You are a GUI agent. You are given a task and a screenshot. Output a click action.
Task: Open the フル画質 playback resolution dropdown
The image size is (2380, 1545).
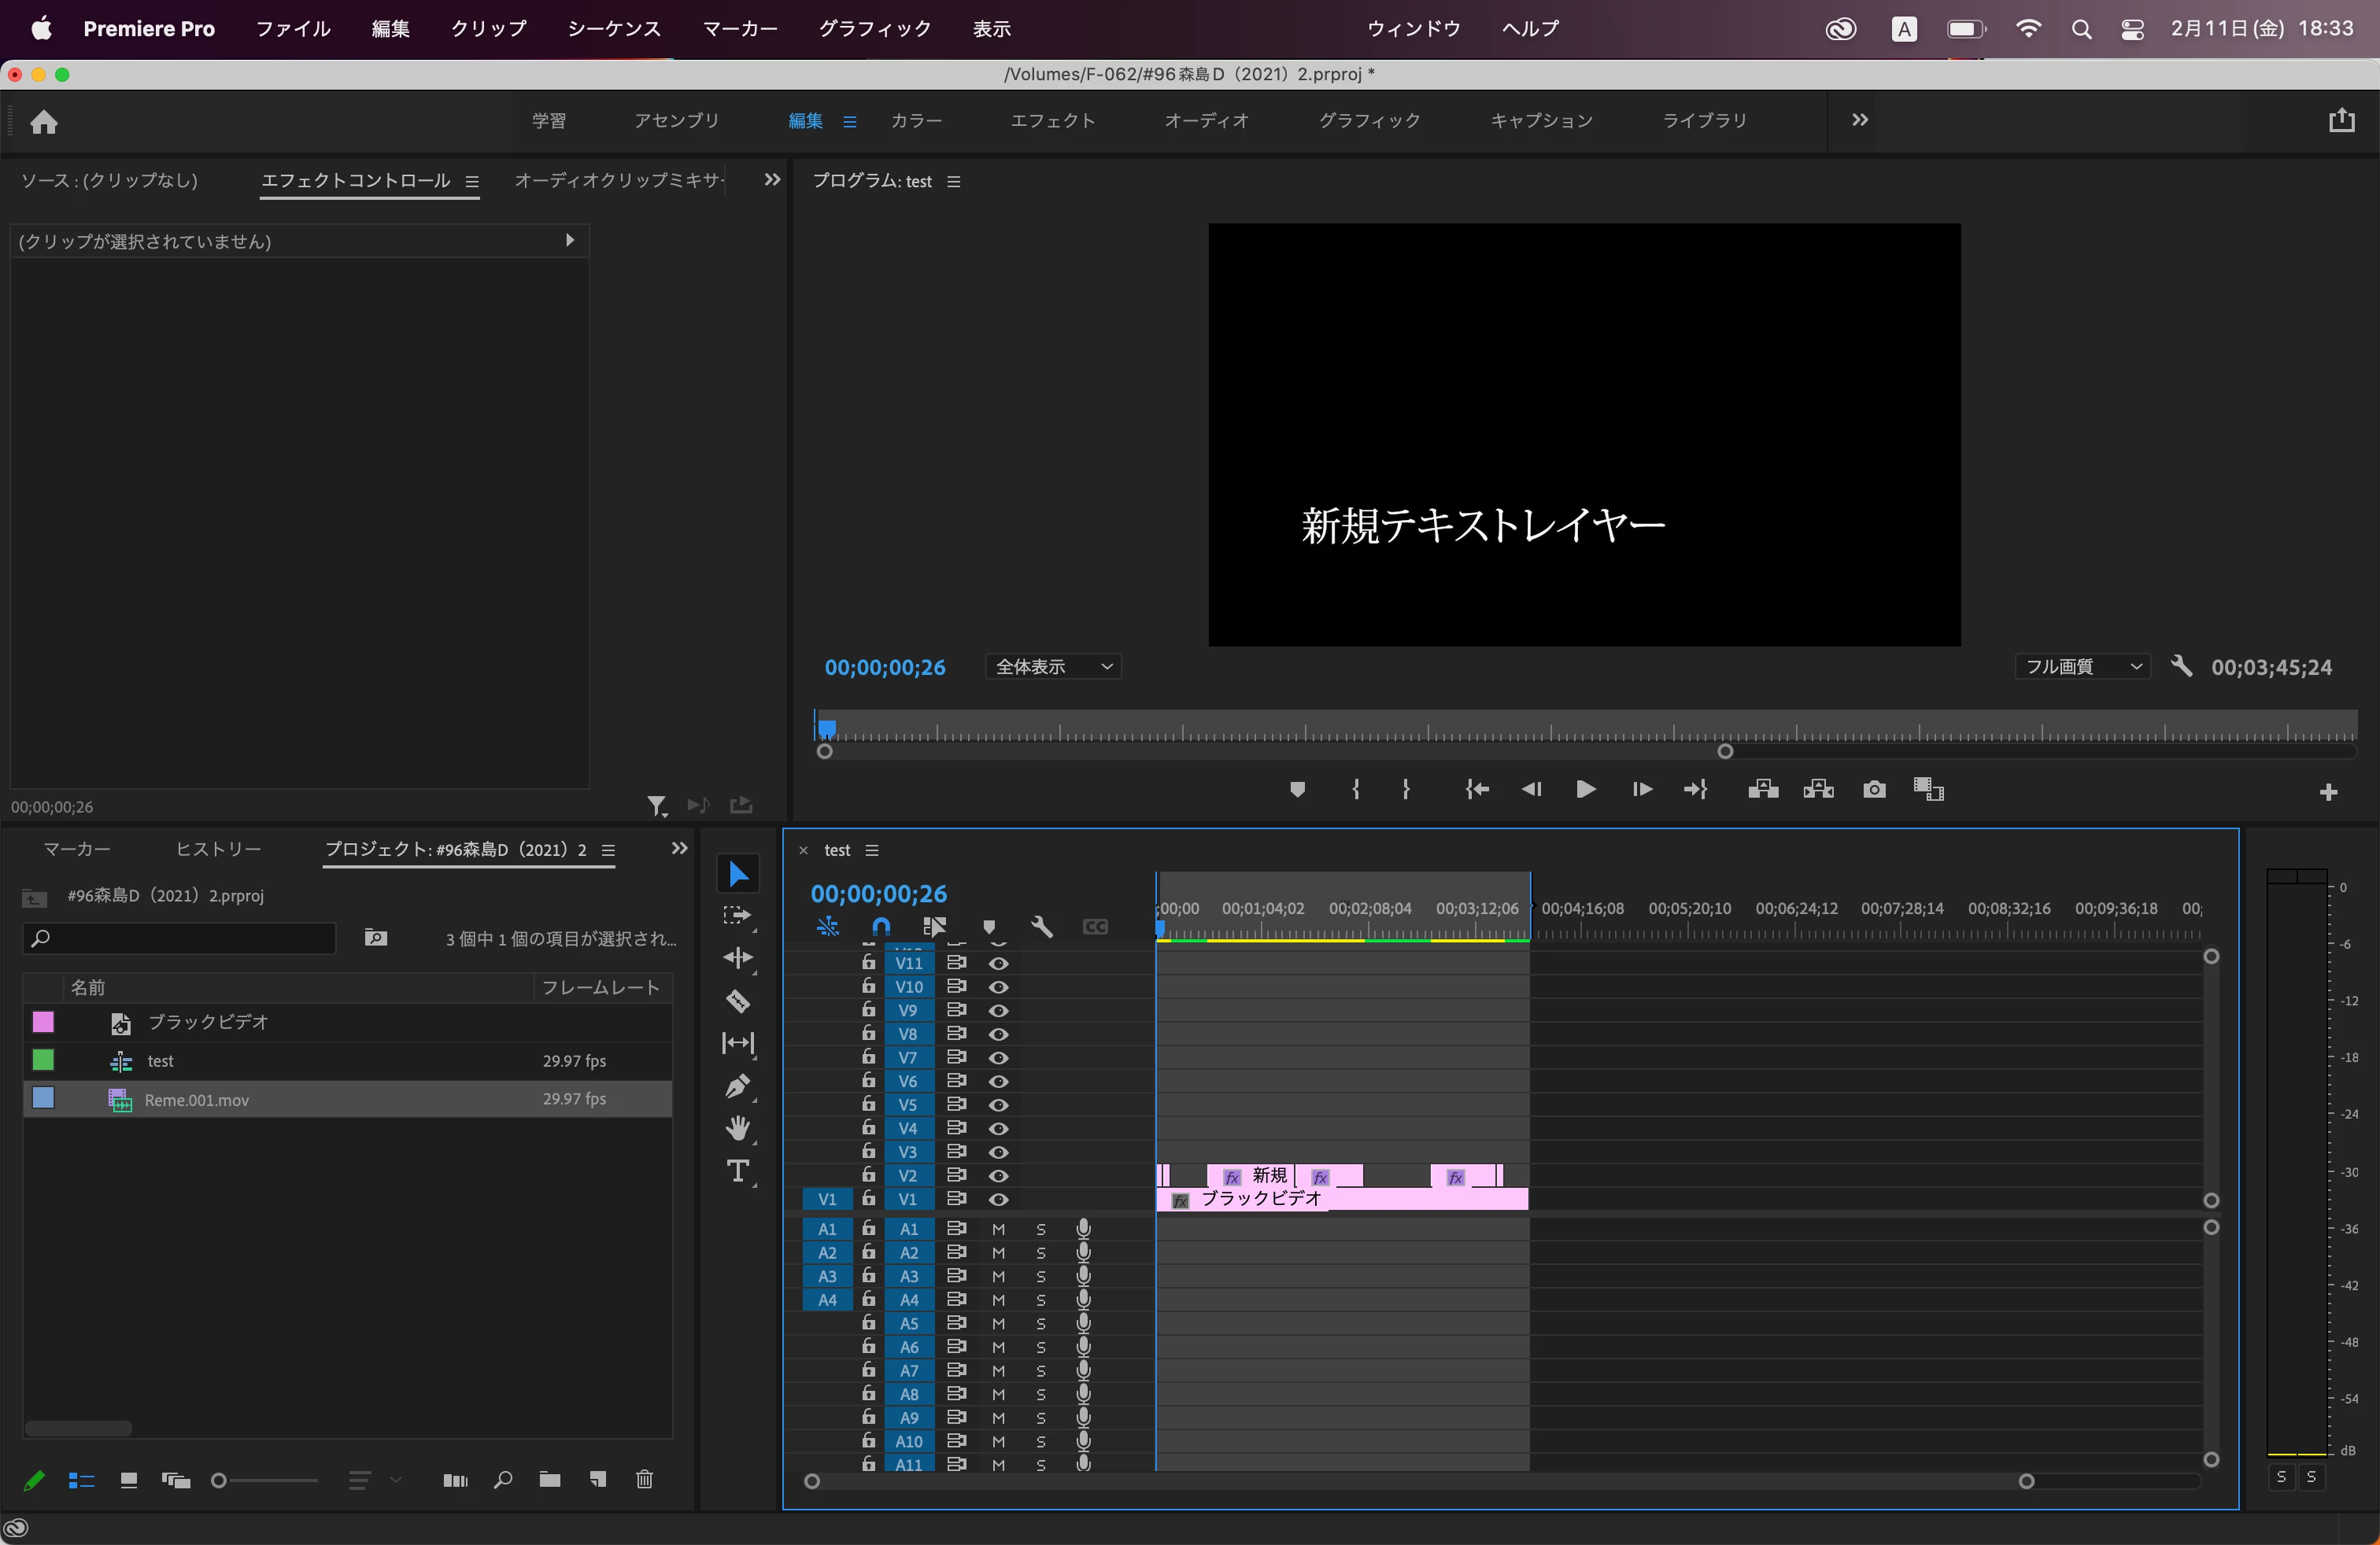[2082, 666]
